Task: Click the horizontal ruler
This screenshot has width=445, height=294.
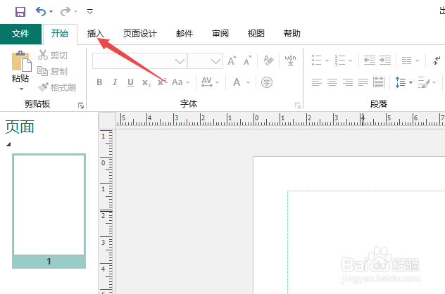Action: [280, 120]
